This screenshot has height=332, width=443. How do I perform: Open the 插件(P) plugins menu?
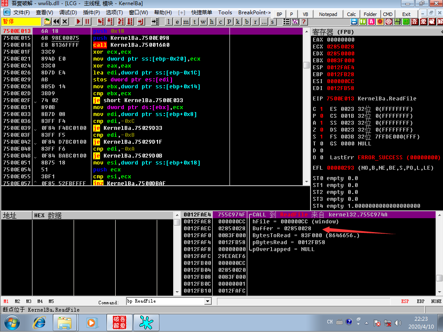click(91, 13)
